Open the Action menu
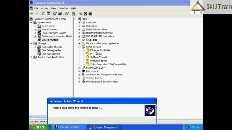This screenshot has width=232, height=130. click(44, 8)
